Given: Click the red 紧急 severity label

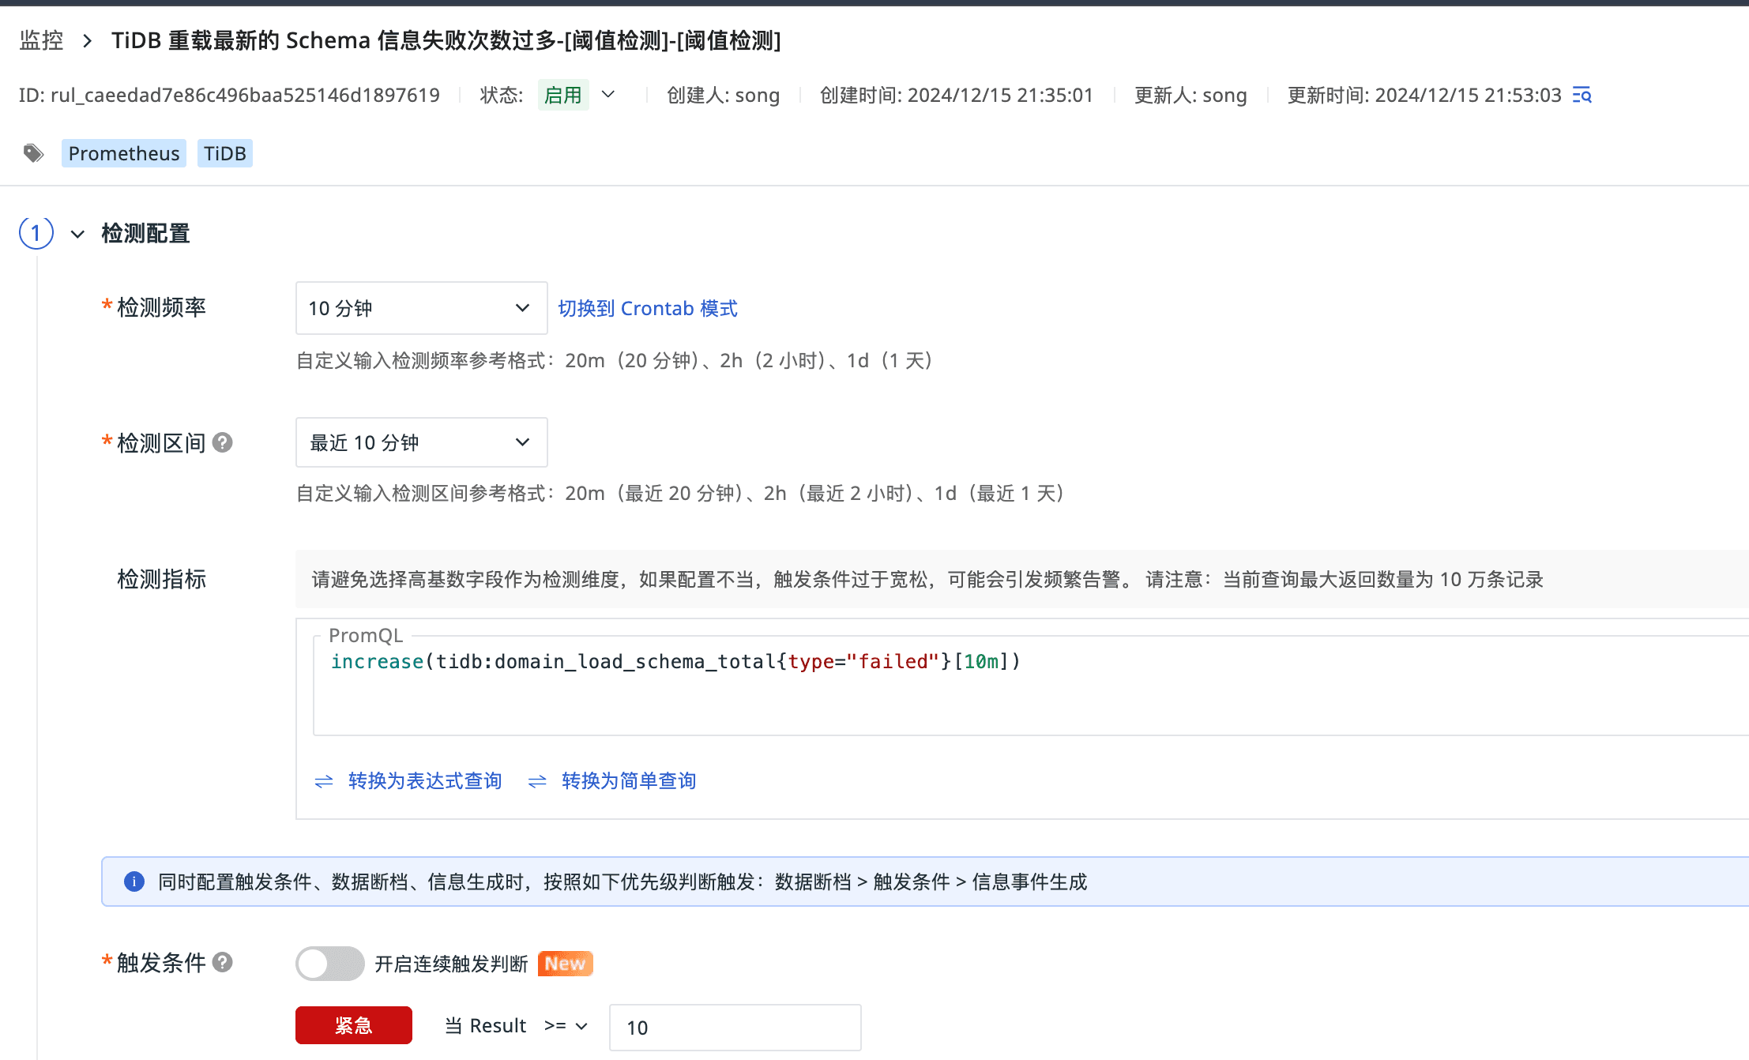Looking at the screenshot, I should tap(353, 1025).
